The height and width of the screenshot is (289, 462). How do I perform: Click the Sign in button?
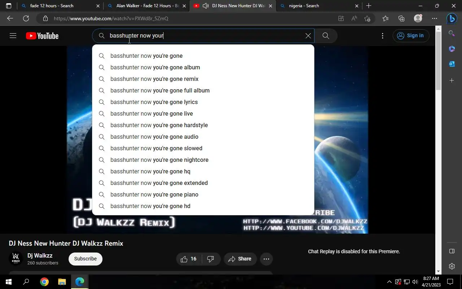411,35
